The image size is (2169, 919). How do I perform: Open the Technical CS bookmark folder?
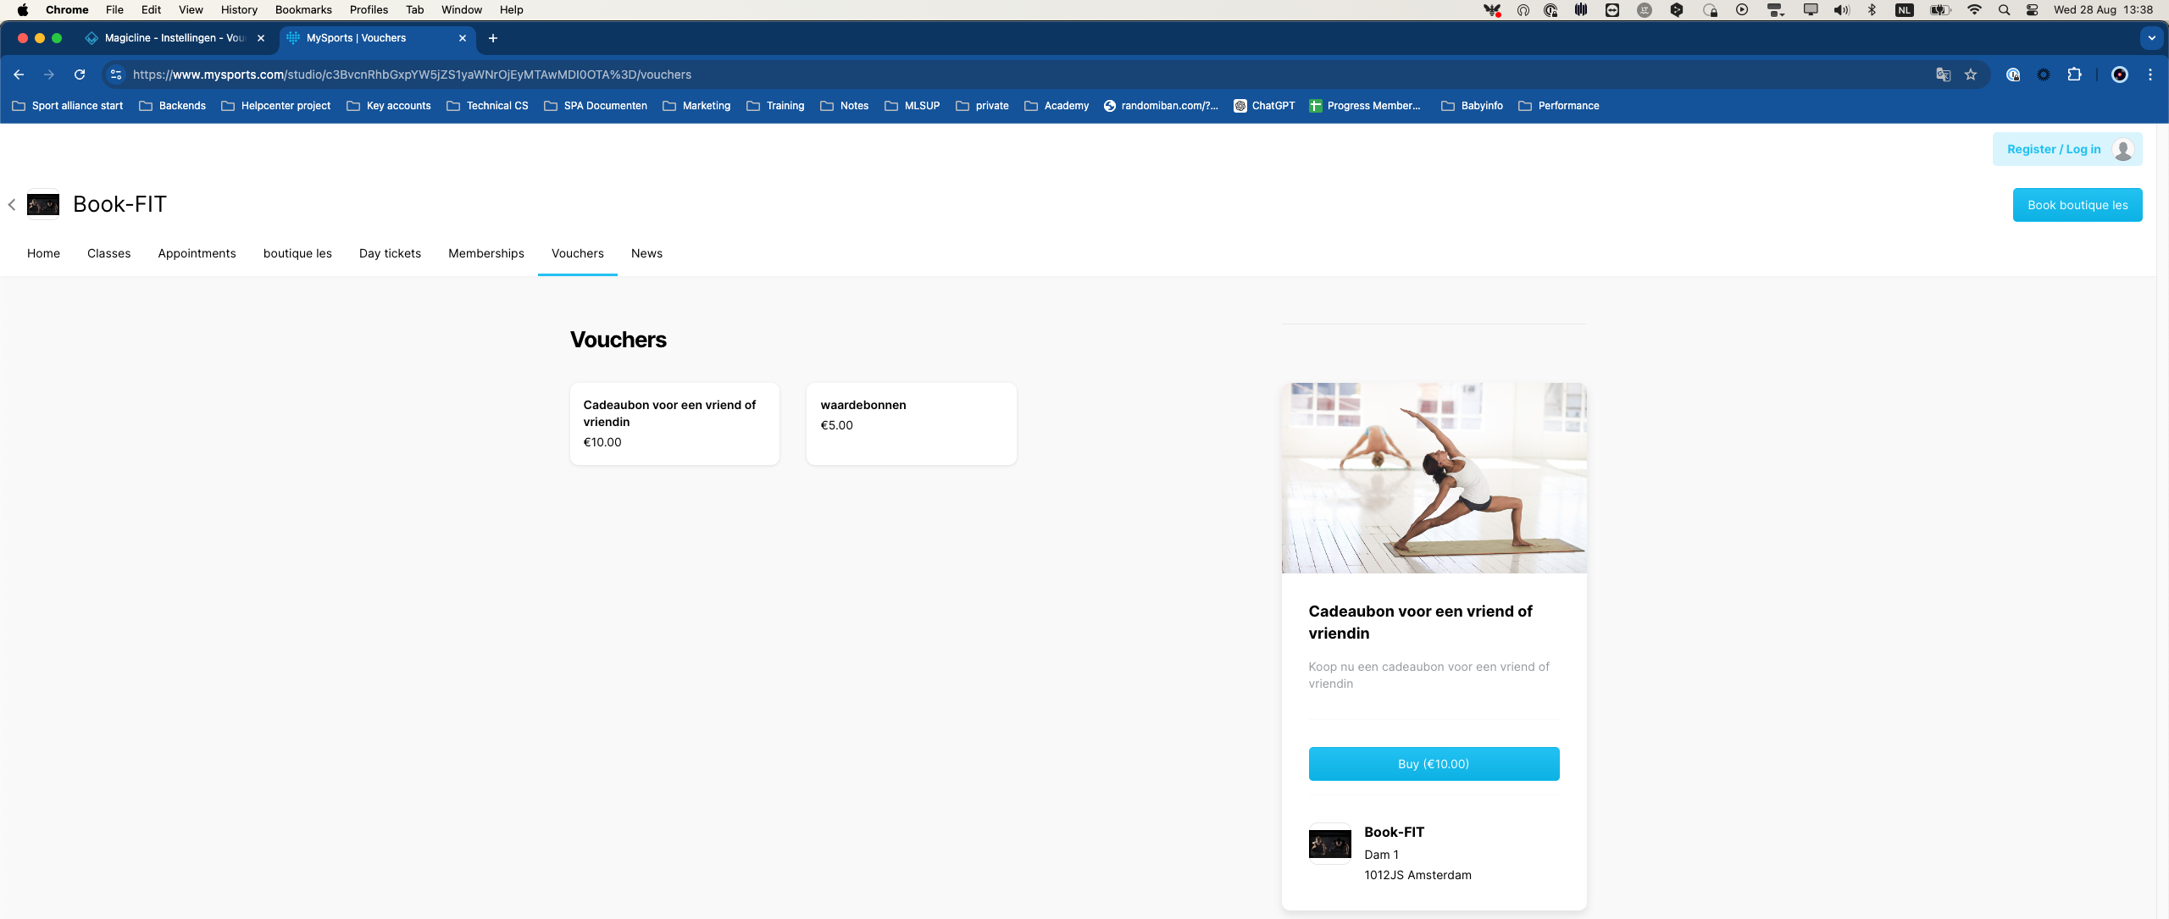(487, 106)
